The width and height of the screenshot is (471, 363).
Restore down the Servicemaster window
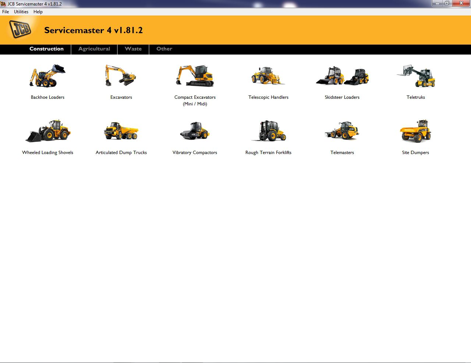coord(447,3)
